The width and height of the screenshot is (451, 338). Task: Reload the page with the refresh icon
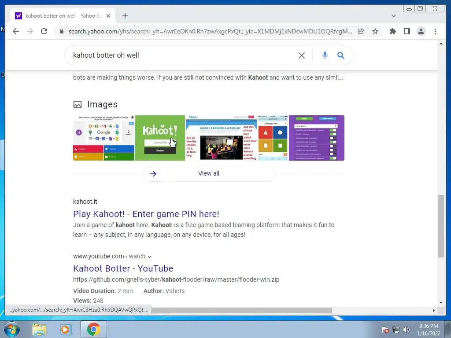(x=44, y=31)
